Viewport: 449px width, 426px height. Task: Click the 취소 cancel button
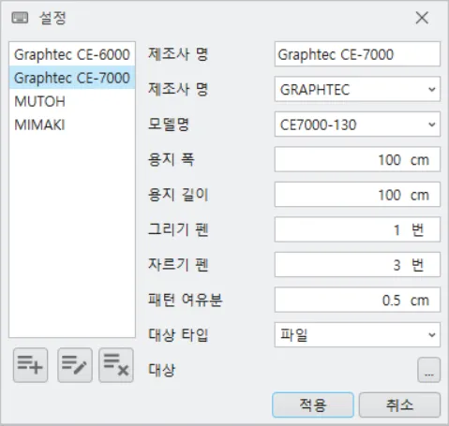point(399,404)
